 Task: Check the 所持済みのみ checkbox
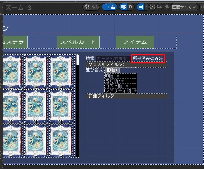point(162,59)
